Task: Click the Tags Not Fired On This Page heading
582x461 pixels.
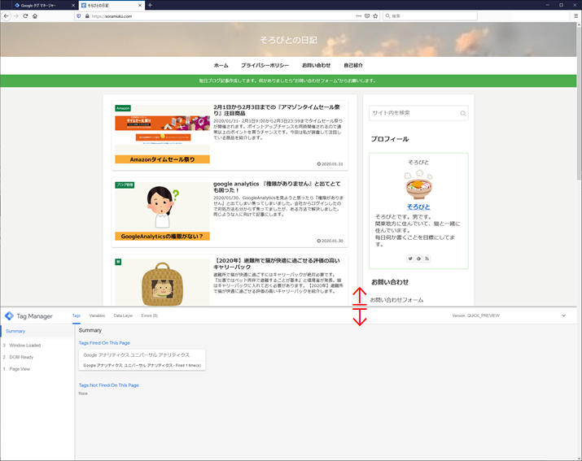Action: tap(109, 385)
